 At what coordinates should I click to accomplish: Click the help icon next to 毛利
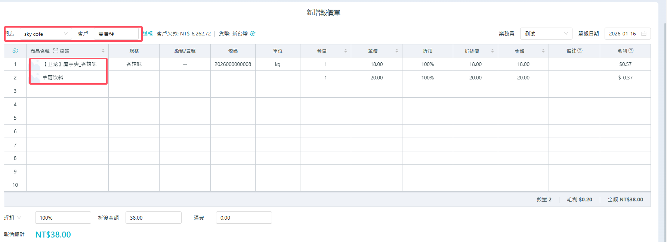tap(631, 51)
